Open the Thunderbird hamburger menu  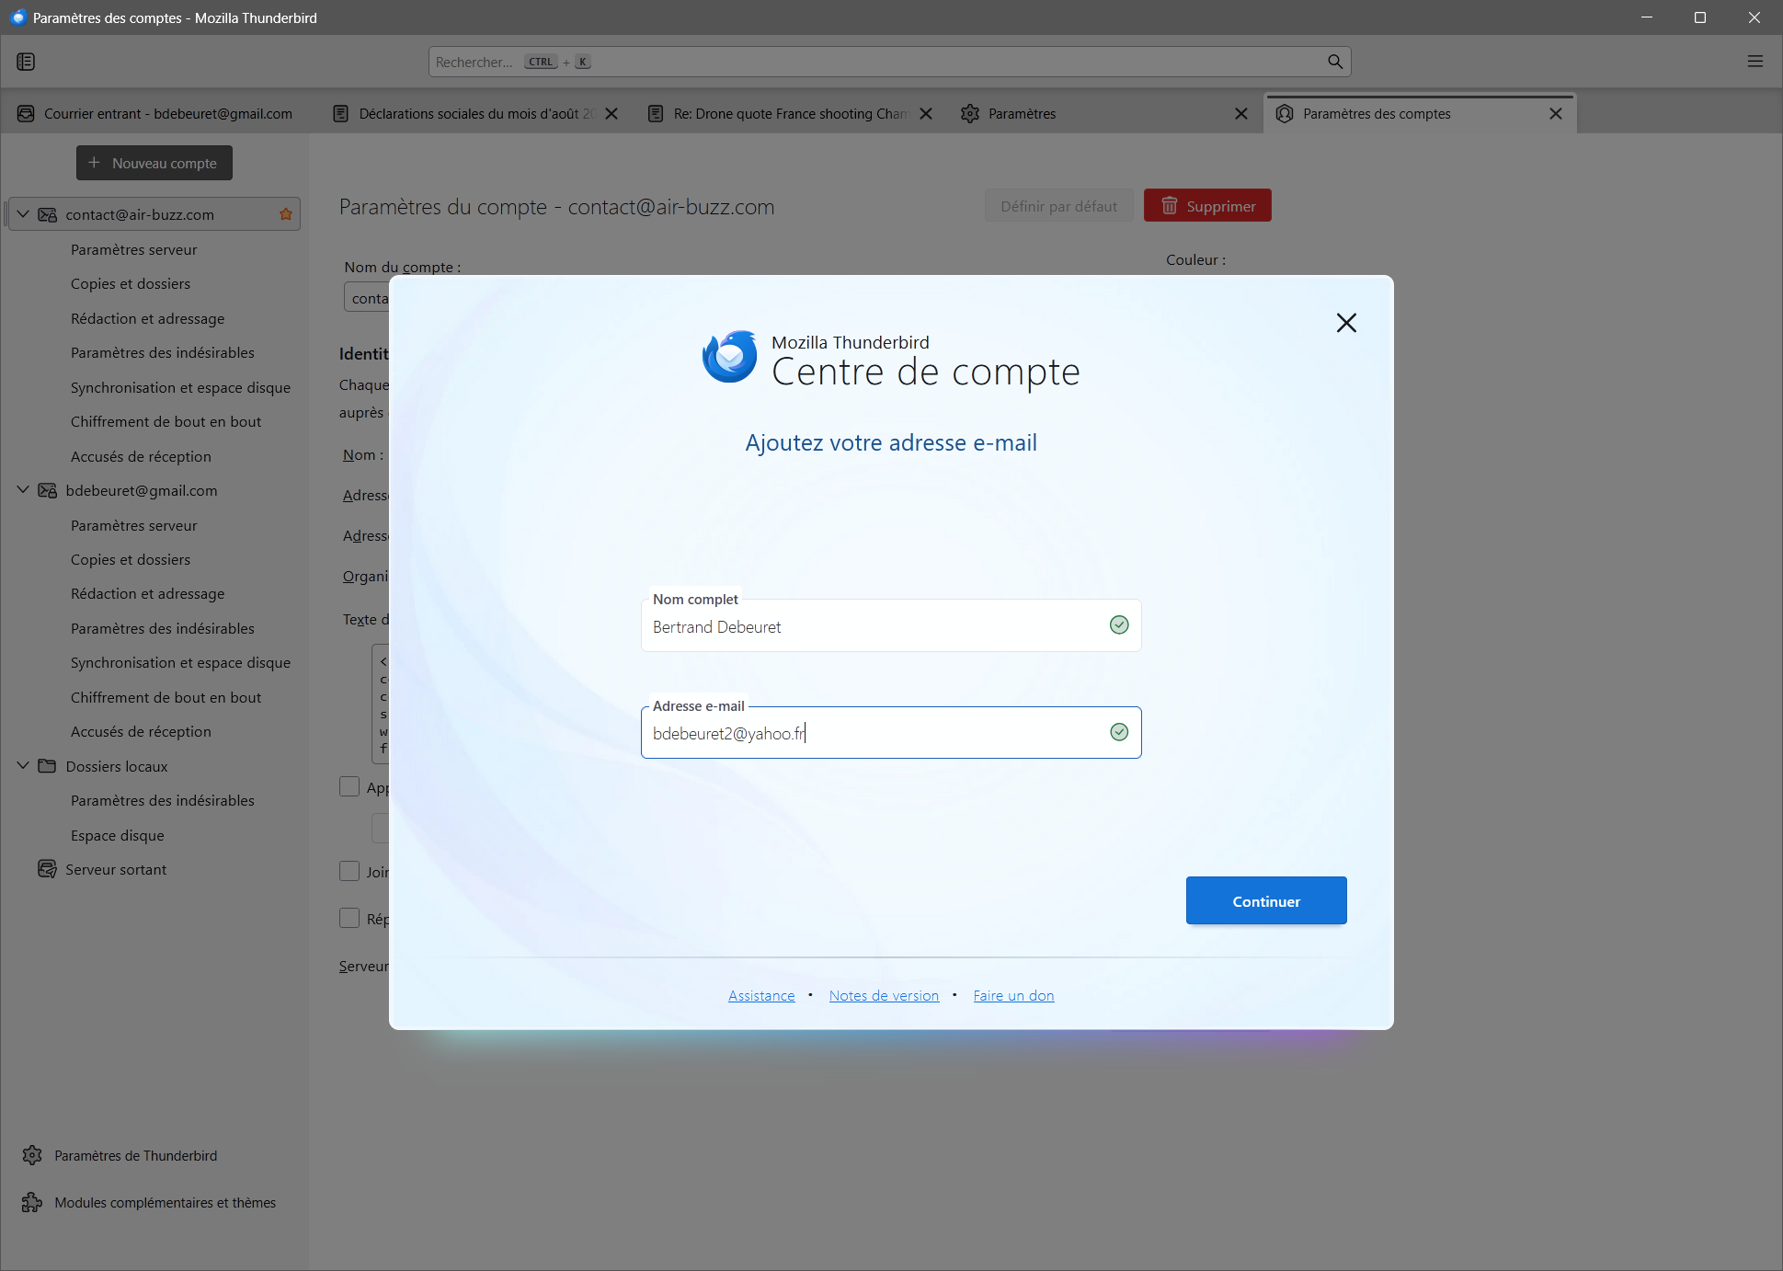[1754, 62]
